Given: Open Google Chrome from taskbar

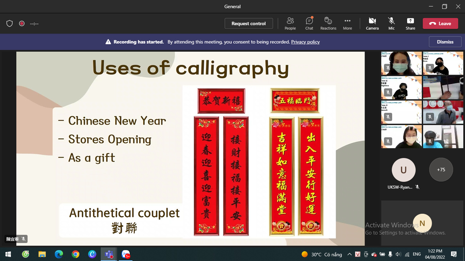Looking at the screenshot, I should click(76, 254).
